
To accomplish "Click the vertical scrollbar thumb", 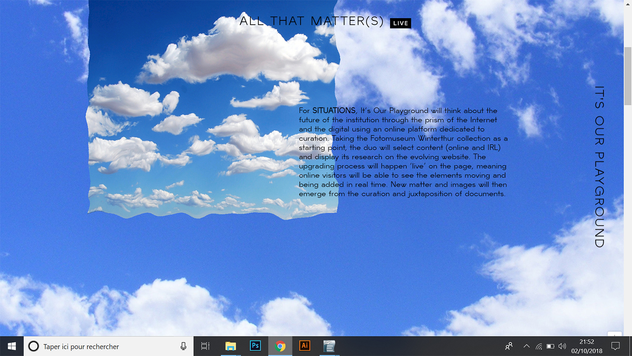I will click(627, 76).
